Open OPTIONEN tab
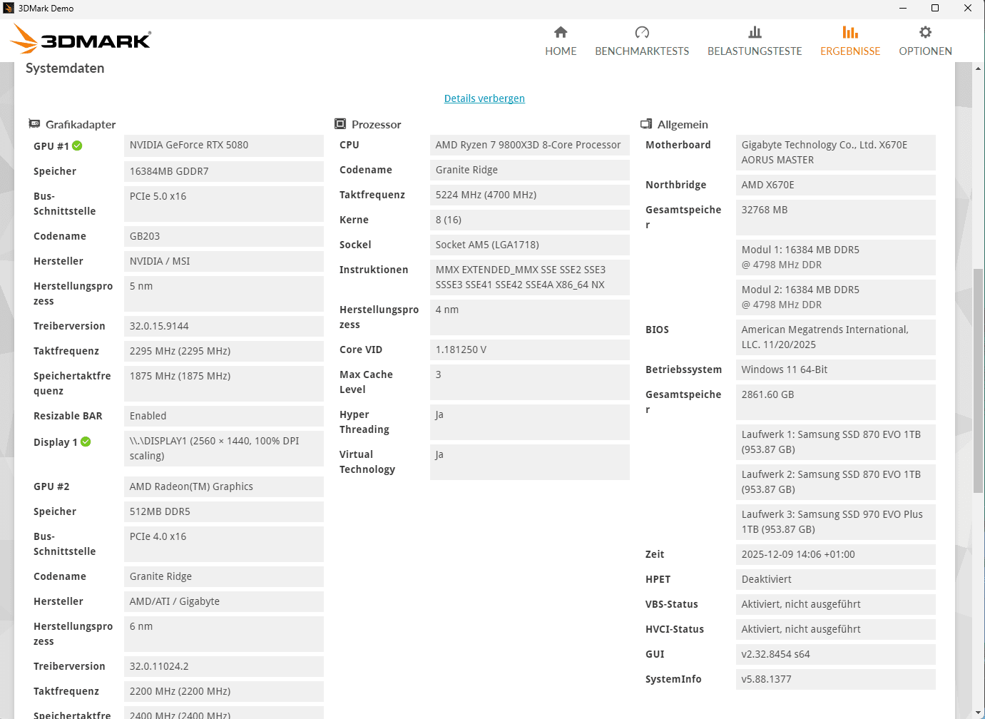This screenshot has height=719, width=985. tap(925, 41)
